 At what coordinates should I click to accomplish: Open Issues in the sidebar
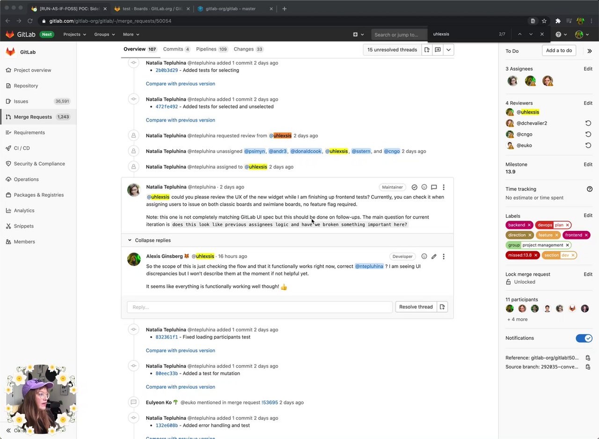click(38, 101)
